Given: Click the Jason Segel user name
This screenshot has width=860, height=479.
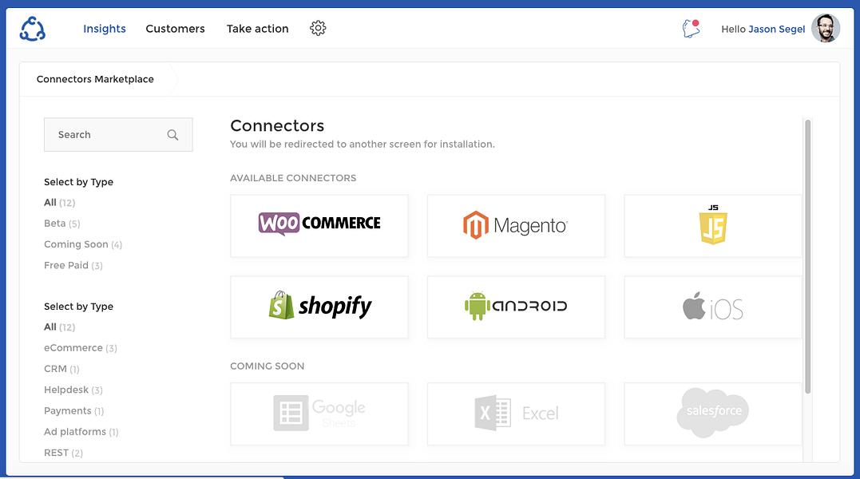Looking at the screenshot, I should [777, 29].
